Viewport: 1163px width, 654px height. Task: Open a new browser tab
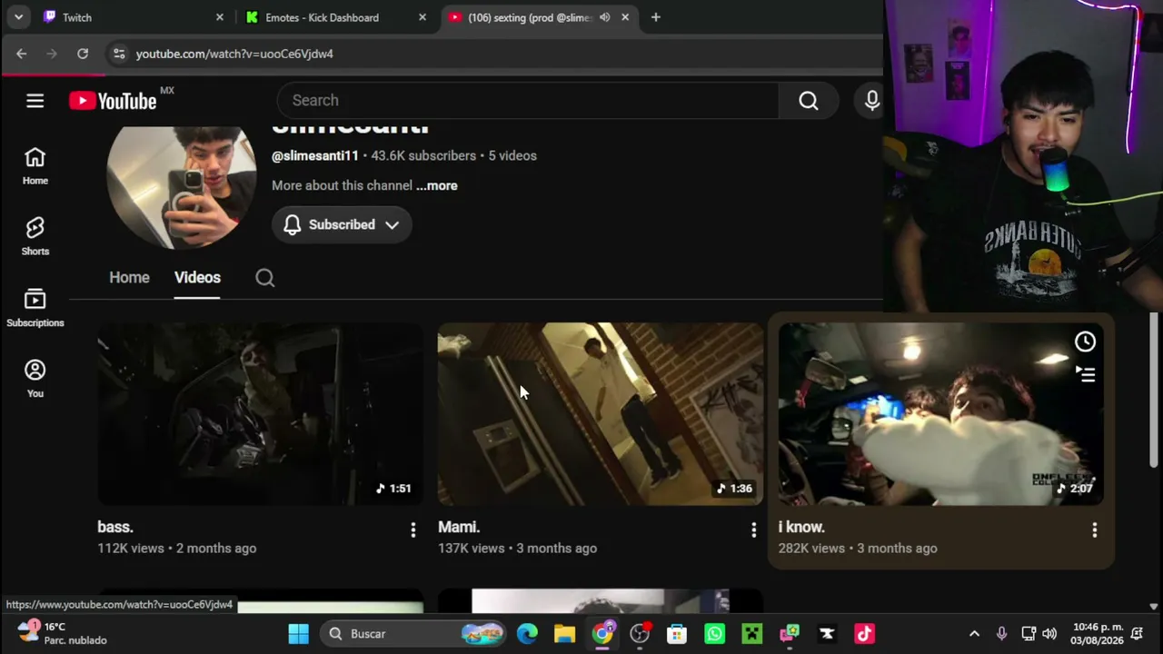point(655,17)
